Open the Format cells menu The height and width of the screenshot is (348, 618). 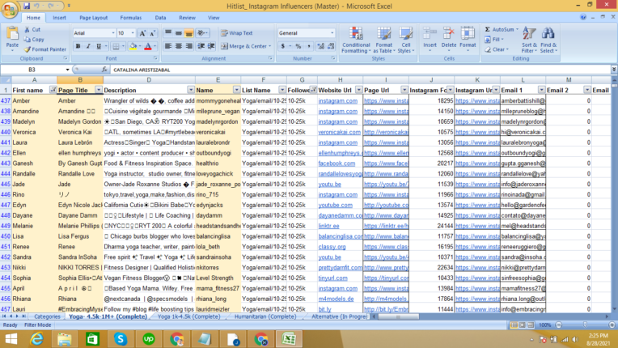(468, 39)
